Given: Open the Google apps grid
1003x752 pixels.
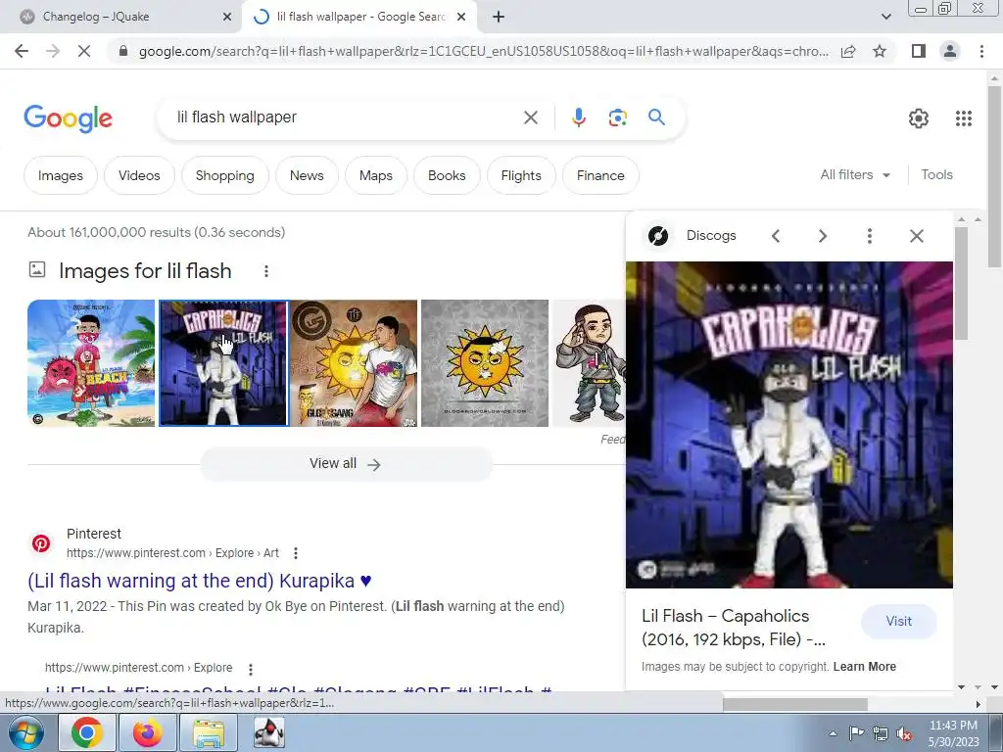Looking at the screenshot, I should tap(964, 118).
